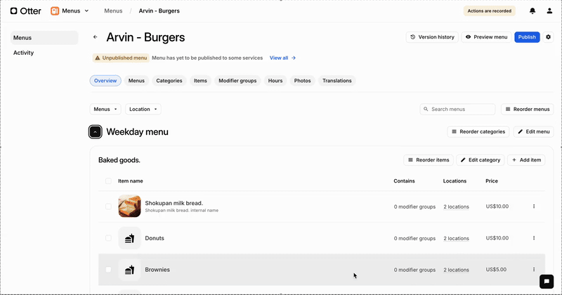Go to Activity in the sidebar
This screenshot has width=562, height=295.
(24, 53)
